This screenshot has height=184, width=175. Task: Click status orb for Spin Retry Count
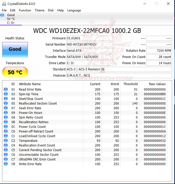(x=6, y=117)
